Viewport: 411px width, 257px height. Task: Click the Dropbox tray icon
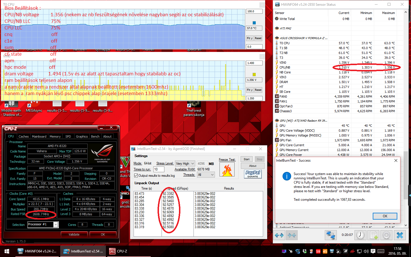[305, 251]
